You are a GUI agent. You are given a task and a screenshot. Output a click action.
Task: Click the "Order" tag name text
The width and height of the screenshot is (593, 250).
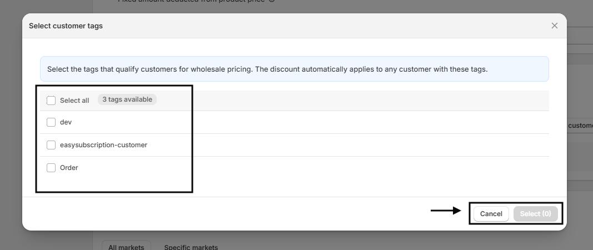(69, 168)
